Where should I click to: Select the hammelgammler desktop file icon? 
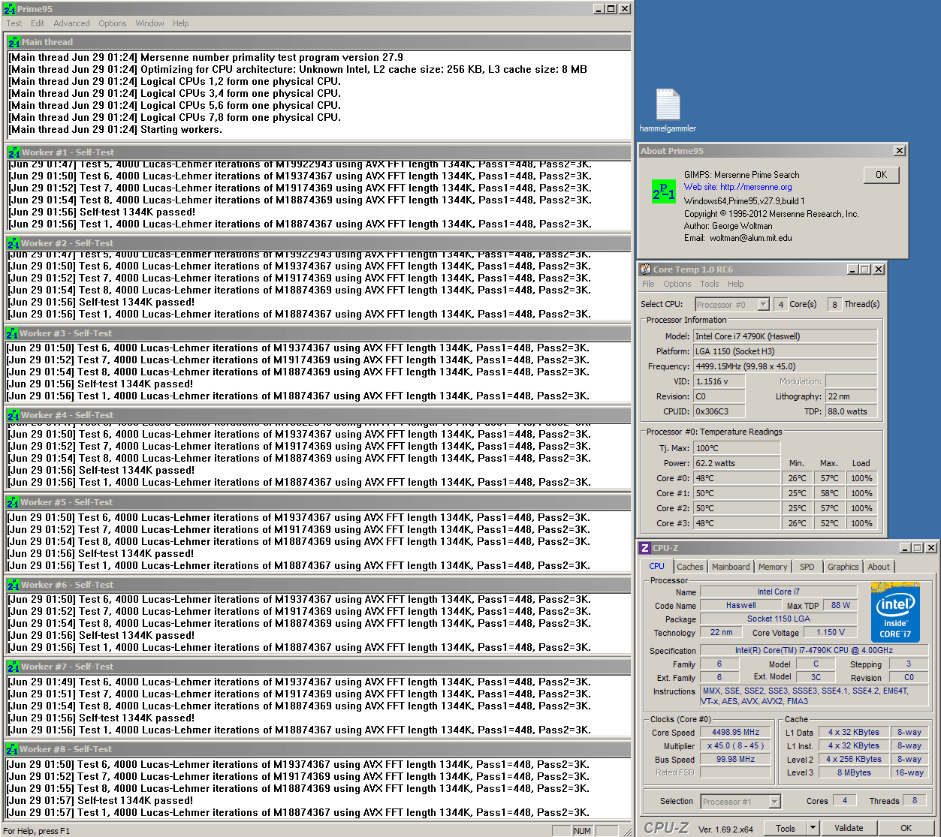point(668,104)
